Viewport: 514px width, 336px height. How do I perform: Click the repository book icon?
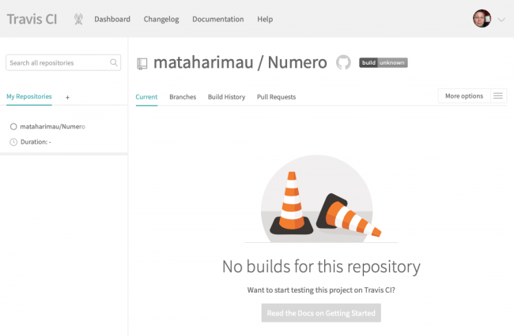pyautogui.click(x=142, y=63)
